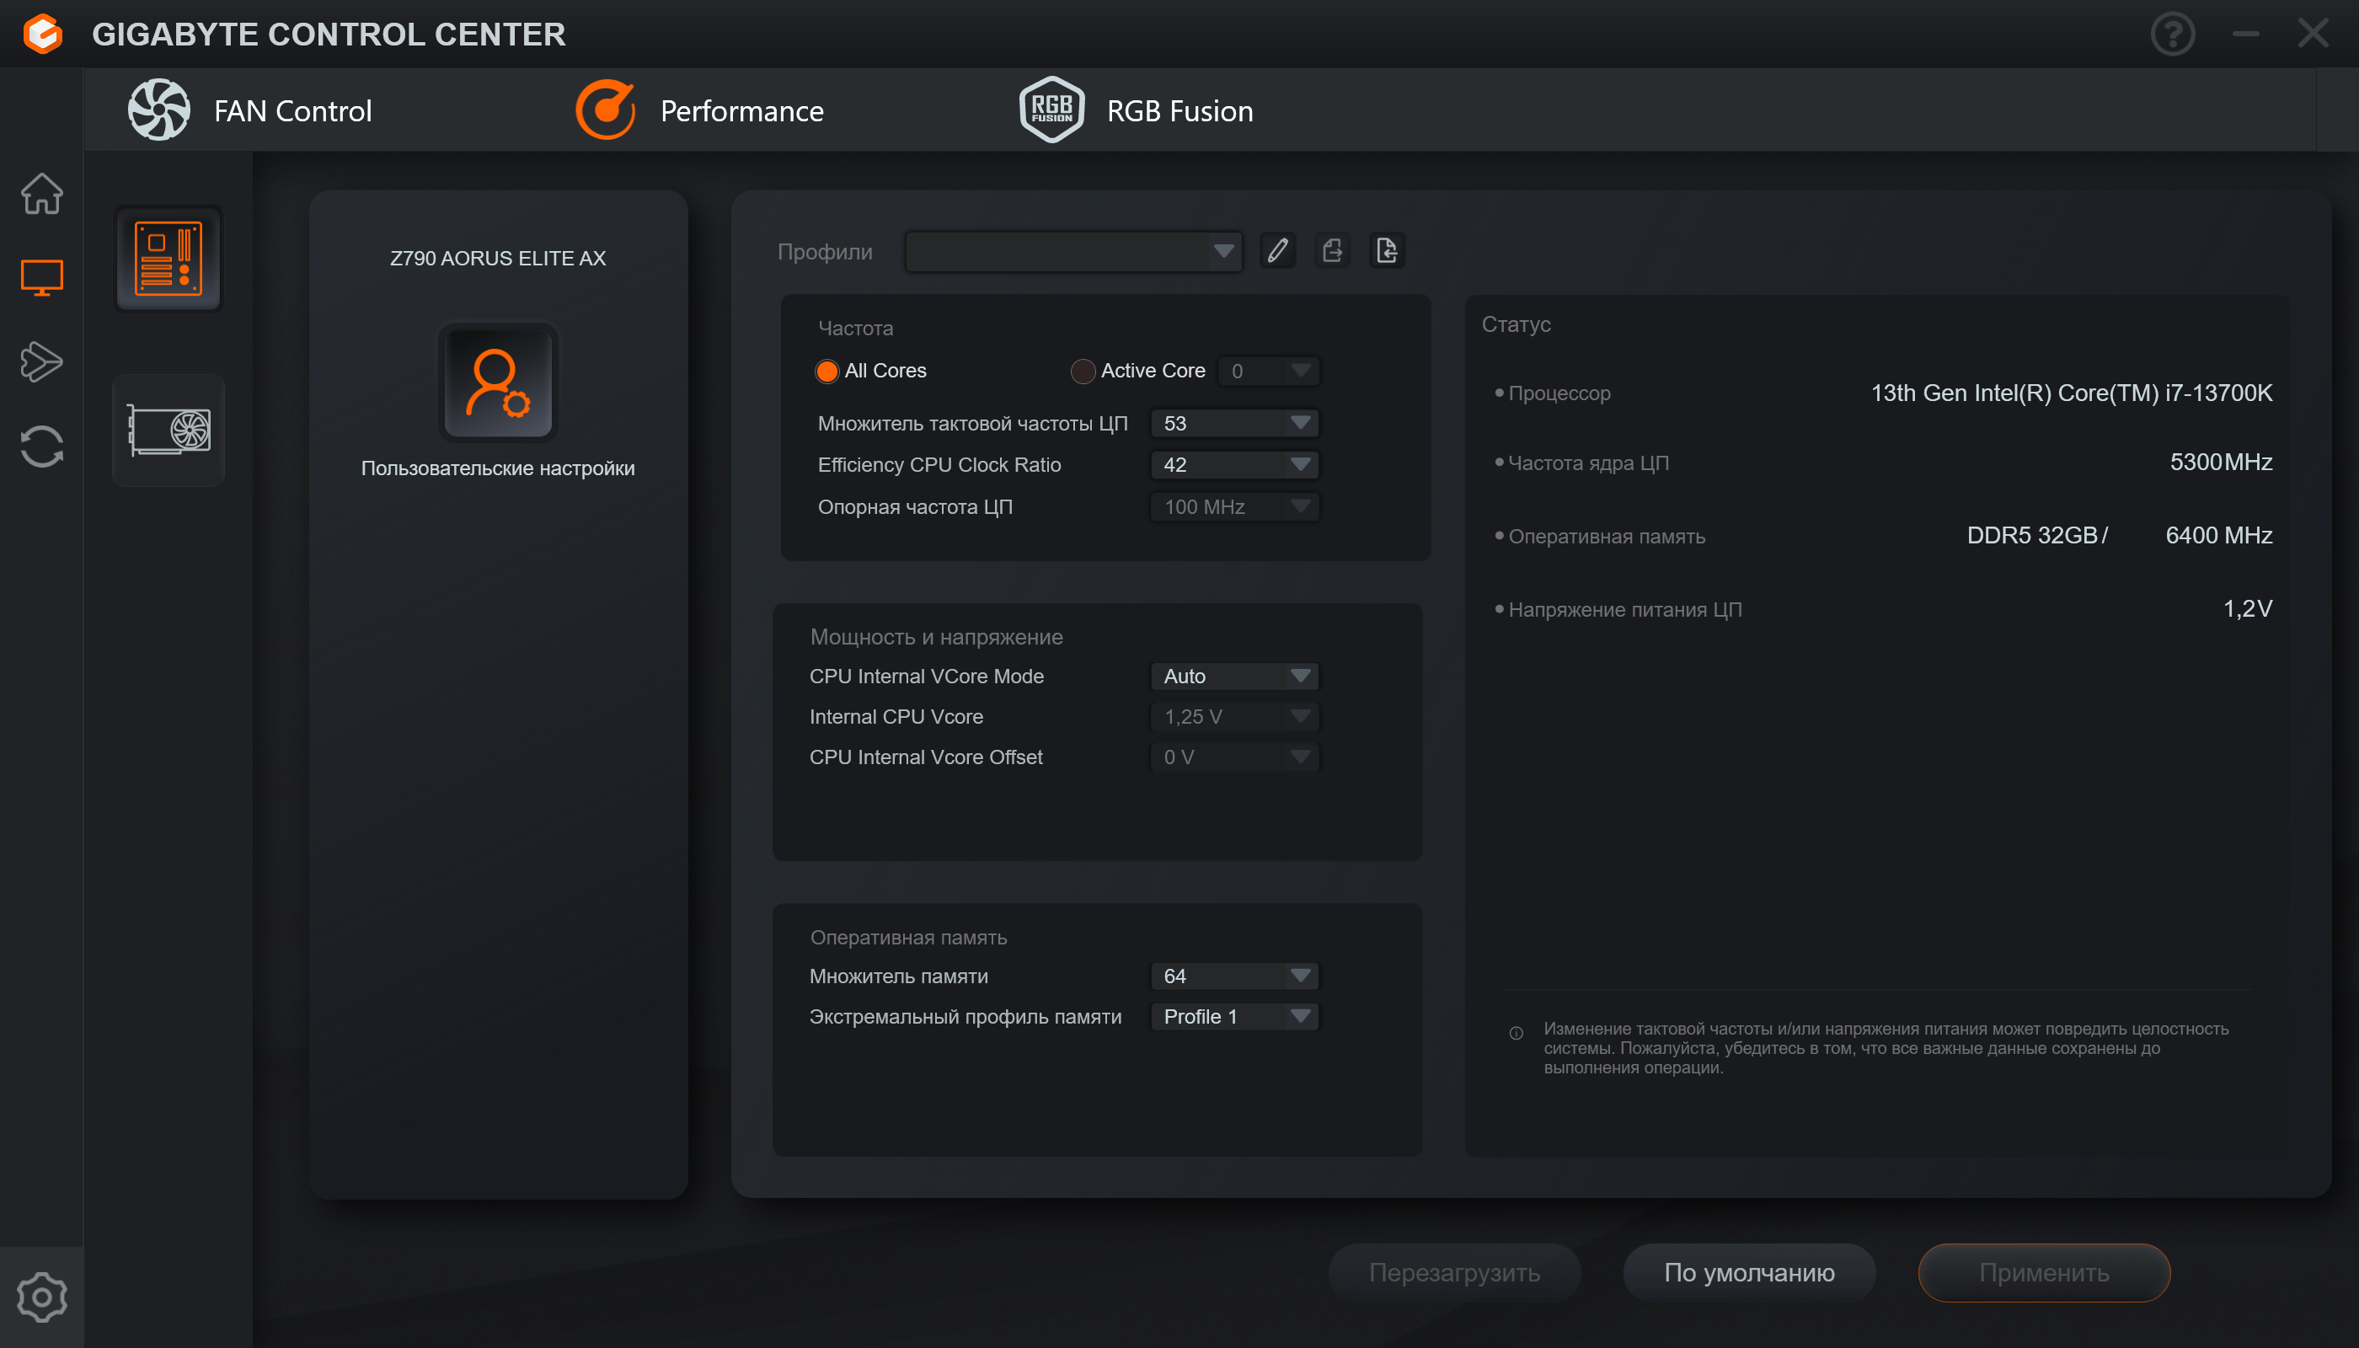Open settings gear at bottom left
This screenshot has height=1348, width=2359.
[41, 1297]
